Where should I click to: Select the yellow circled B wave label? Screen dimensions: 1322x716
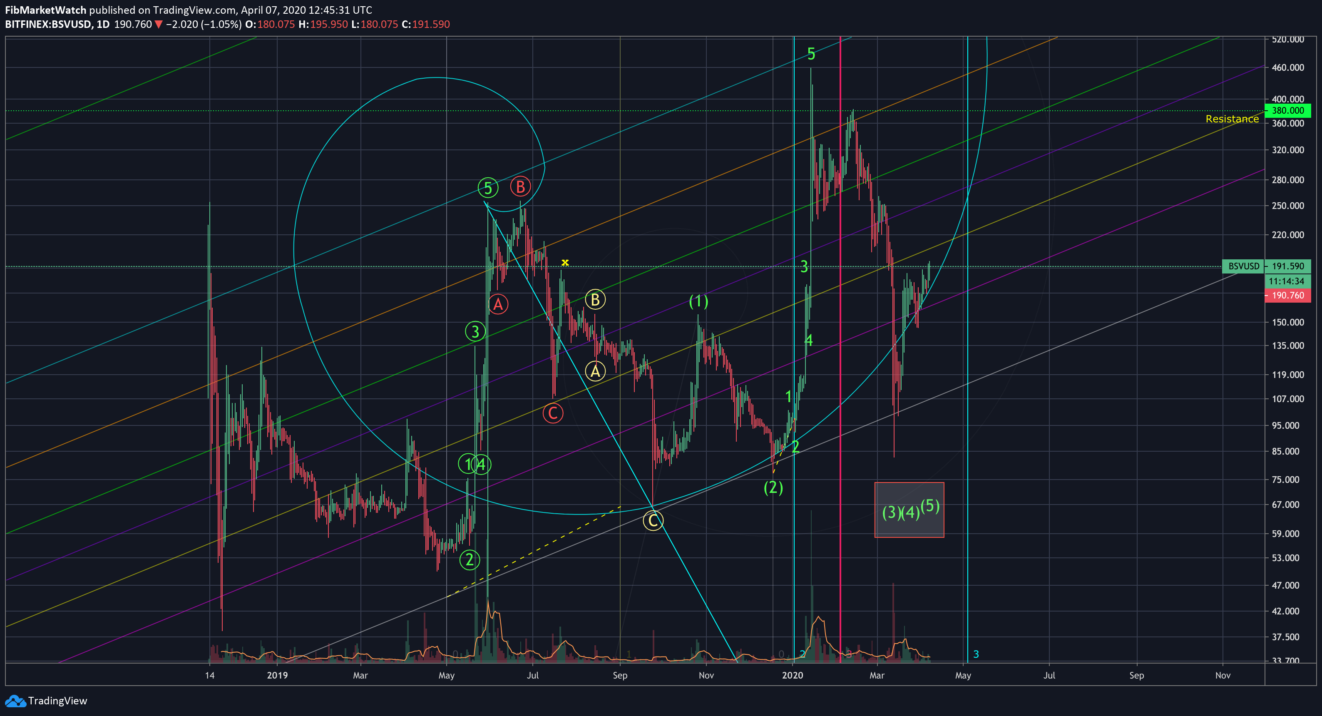click(x=595, y=299)
